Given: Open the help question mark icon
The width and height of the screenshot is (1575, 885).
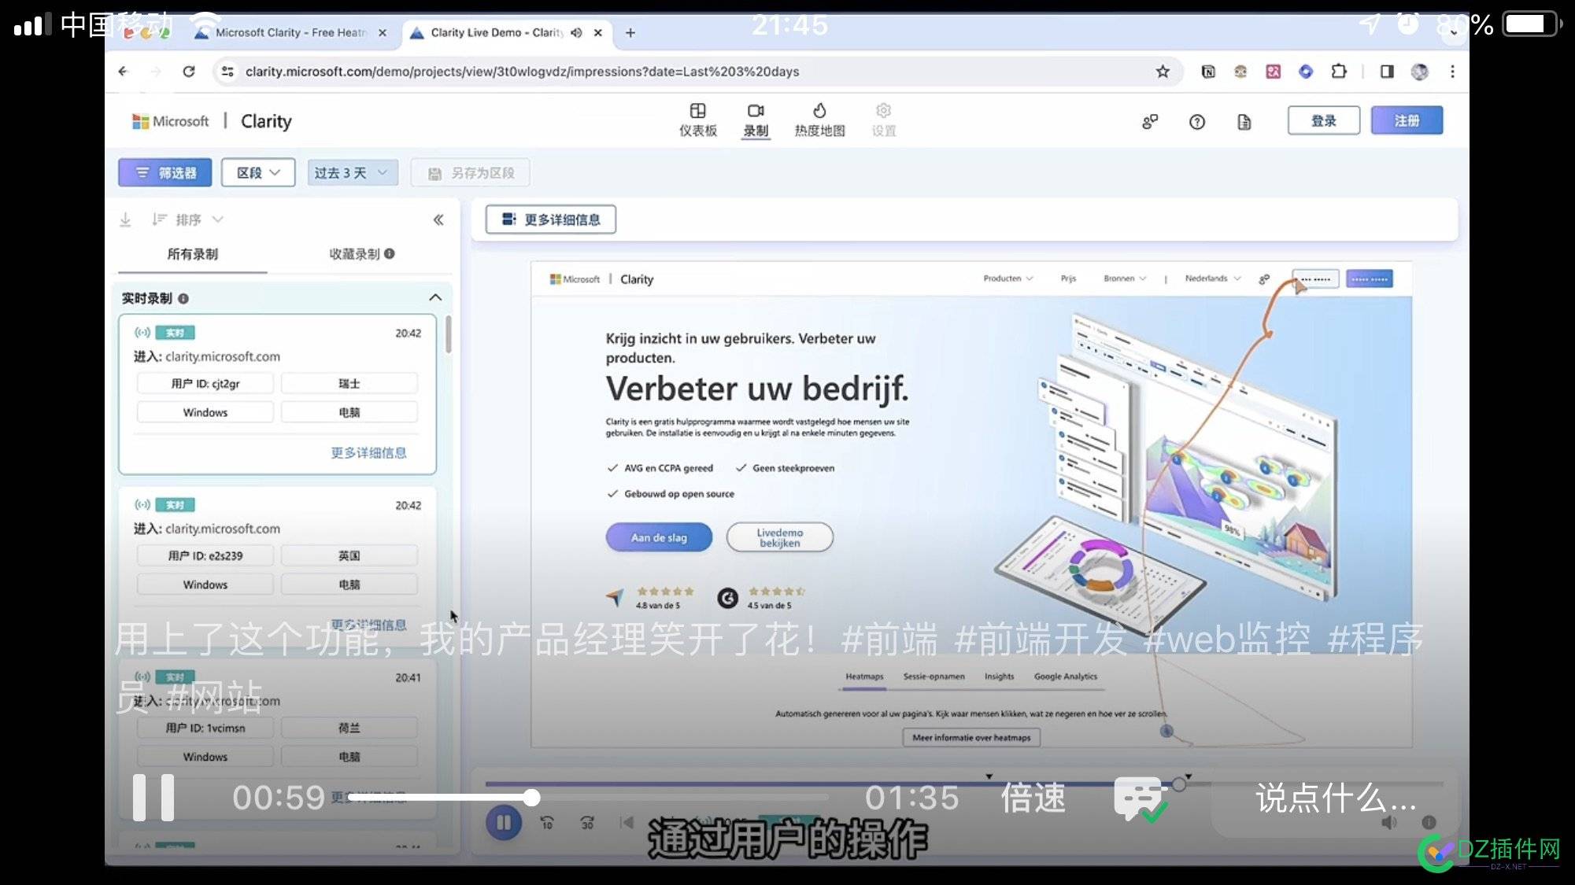Looking at the screenshot, I should (x=1197, y=121).
